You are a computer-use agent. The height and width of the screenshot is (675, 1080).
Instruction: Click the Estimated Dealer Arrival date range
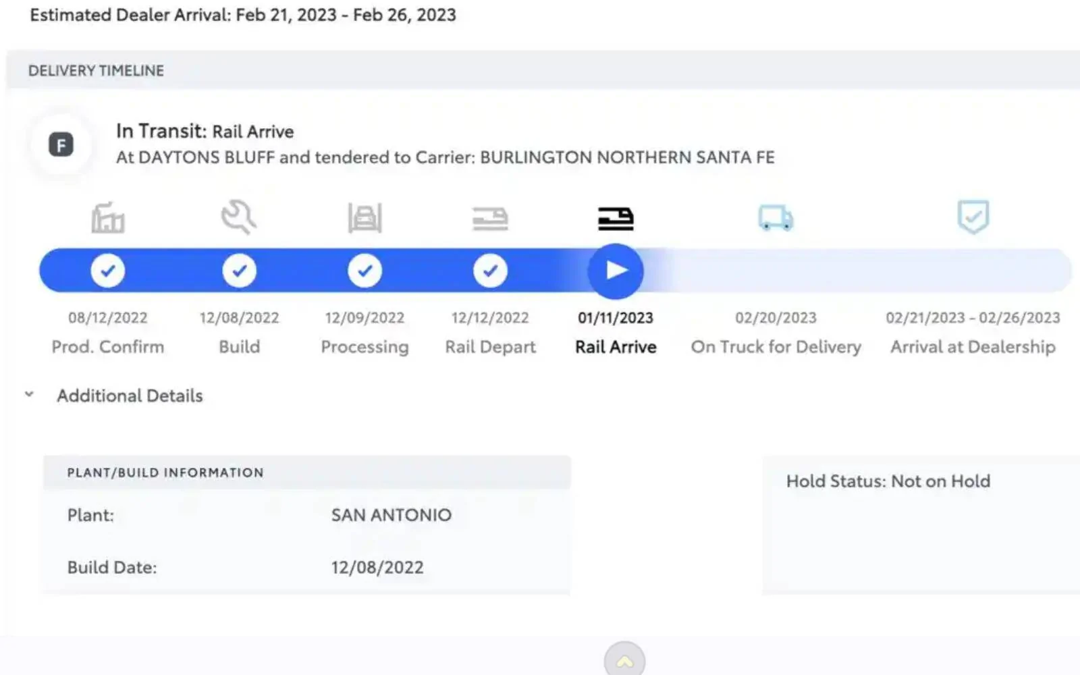pos(243,15)
